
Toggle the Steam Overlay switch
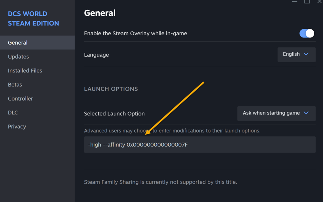click(x=307, y=33)
